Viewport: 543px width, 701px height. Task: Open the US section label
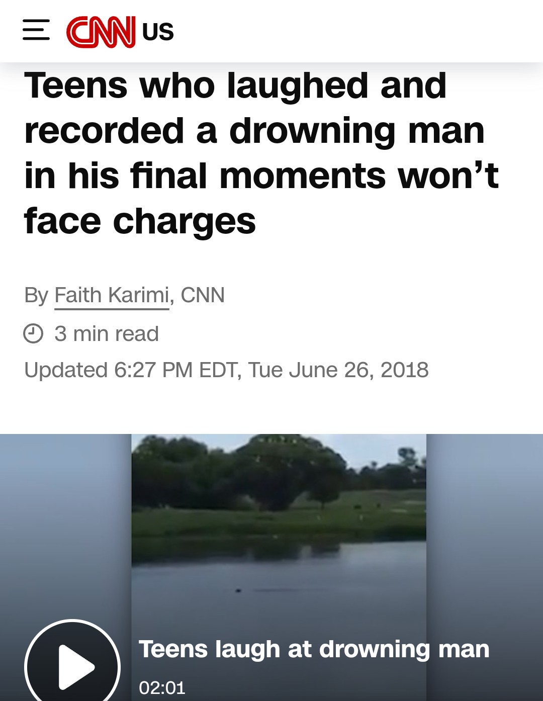click(x=158, y=32)
